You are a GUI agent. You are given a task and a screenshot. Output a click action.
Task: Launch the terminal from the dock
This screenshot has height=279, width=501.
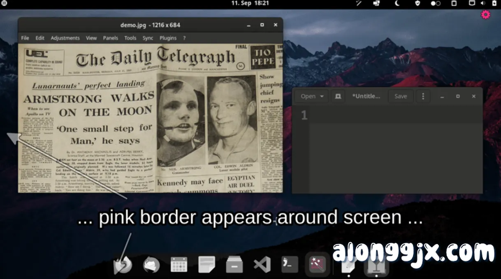290,264
